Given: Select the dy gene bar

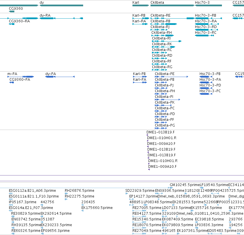Looking at the screenshot, I should pos(61,5).
